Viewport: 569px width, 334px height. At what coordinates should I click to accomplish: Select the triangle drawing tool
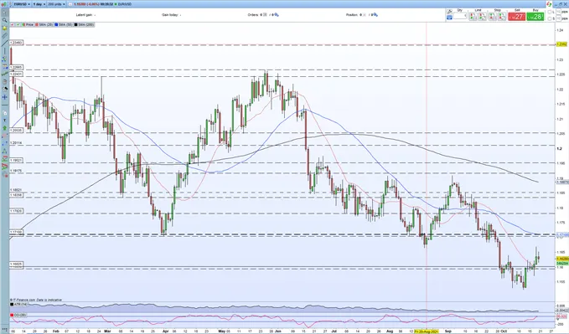(x=5, y=151)
